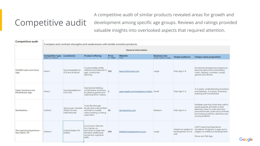Select the "Slumberkins" row label
This screenshot has width=260, height=146.
click(22, 110)
